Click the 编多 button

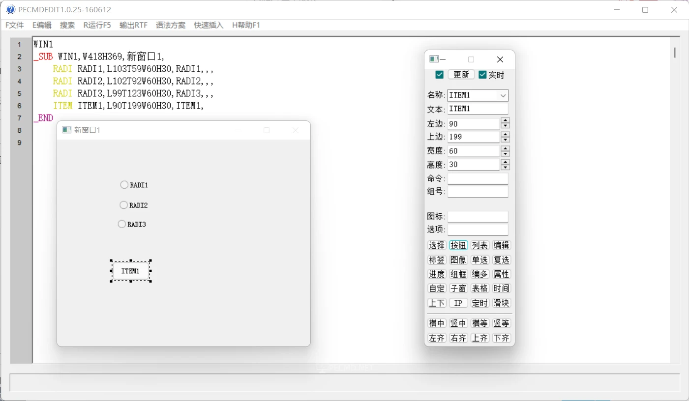(480, 274)
